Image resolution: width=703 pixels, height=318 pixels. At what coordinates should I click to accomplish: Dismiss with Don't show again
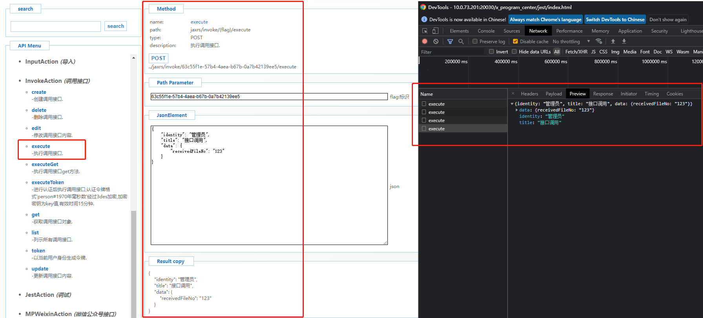[x=668, y=20]
